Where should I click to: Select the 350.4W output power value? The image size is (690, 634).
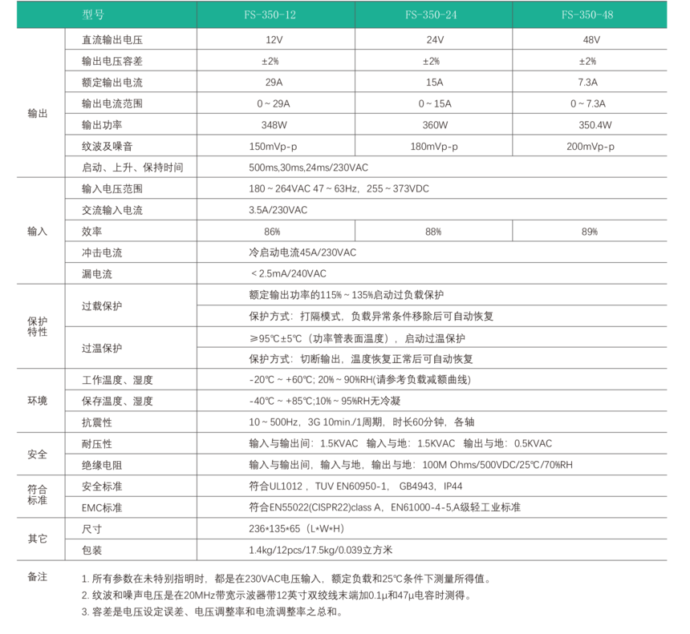pos(595,125)
